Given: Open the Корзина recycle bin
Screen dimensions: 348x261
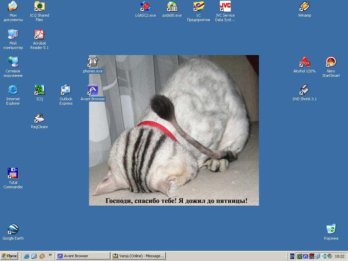Looking at the screenshot, I should click(x=331, y=229).
